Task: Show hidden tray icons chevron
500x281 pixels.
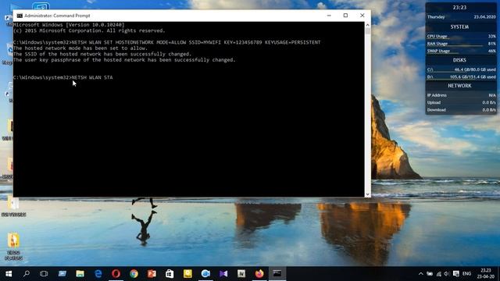Action: 421,274
